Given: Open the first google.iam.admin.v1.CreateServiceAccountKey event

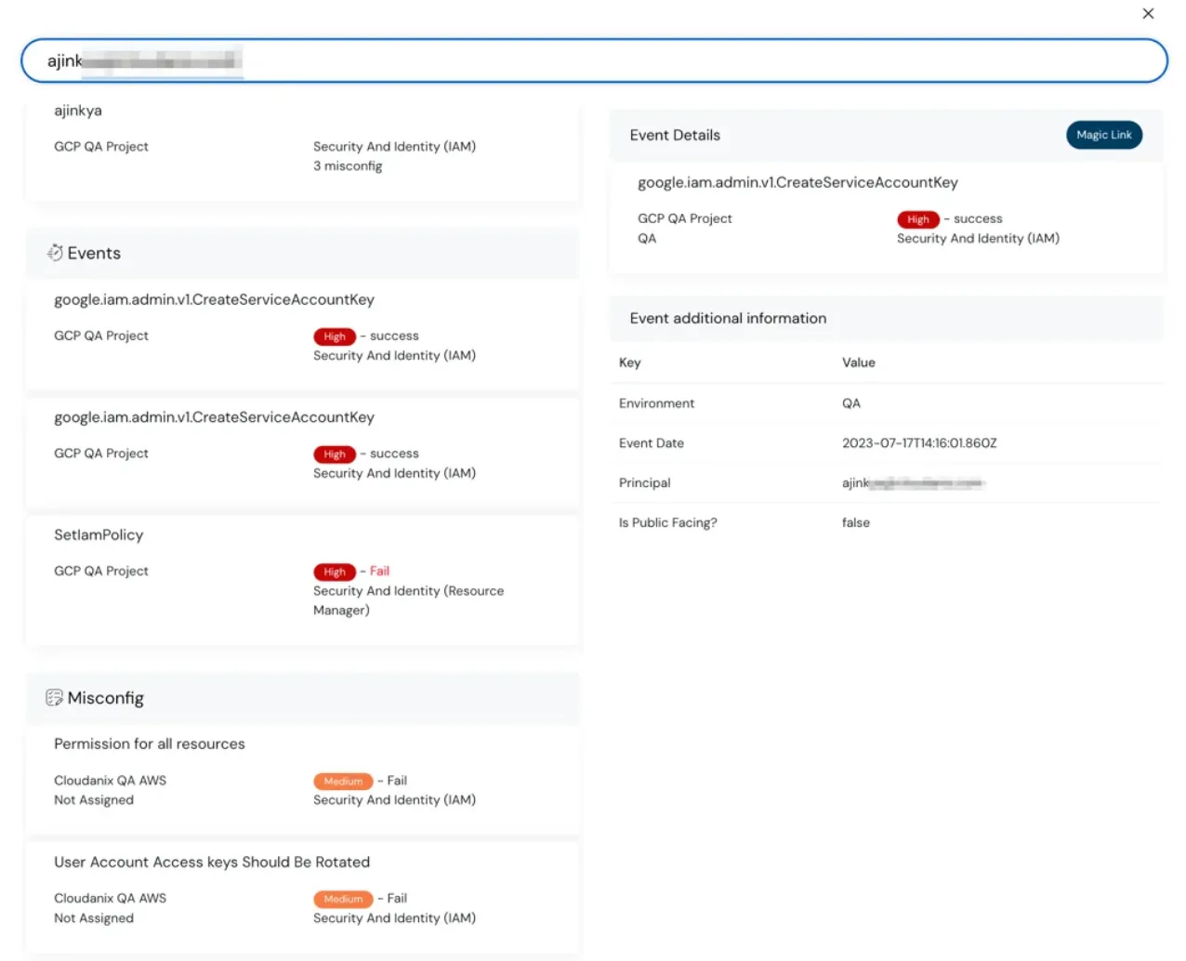Looking at the screenshot, I should coord(302,335).
